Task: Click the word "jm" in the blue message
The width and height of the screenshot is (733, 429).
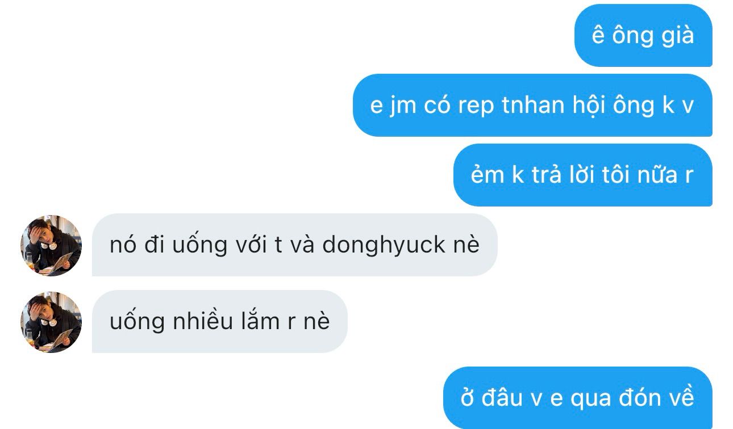Action: tap(403, 106)
